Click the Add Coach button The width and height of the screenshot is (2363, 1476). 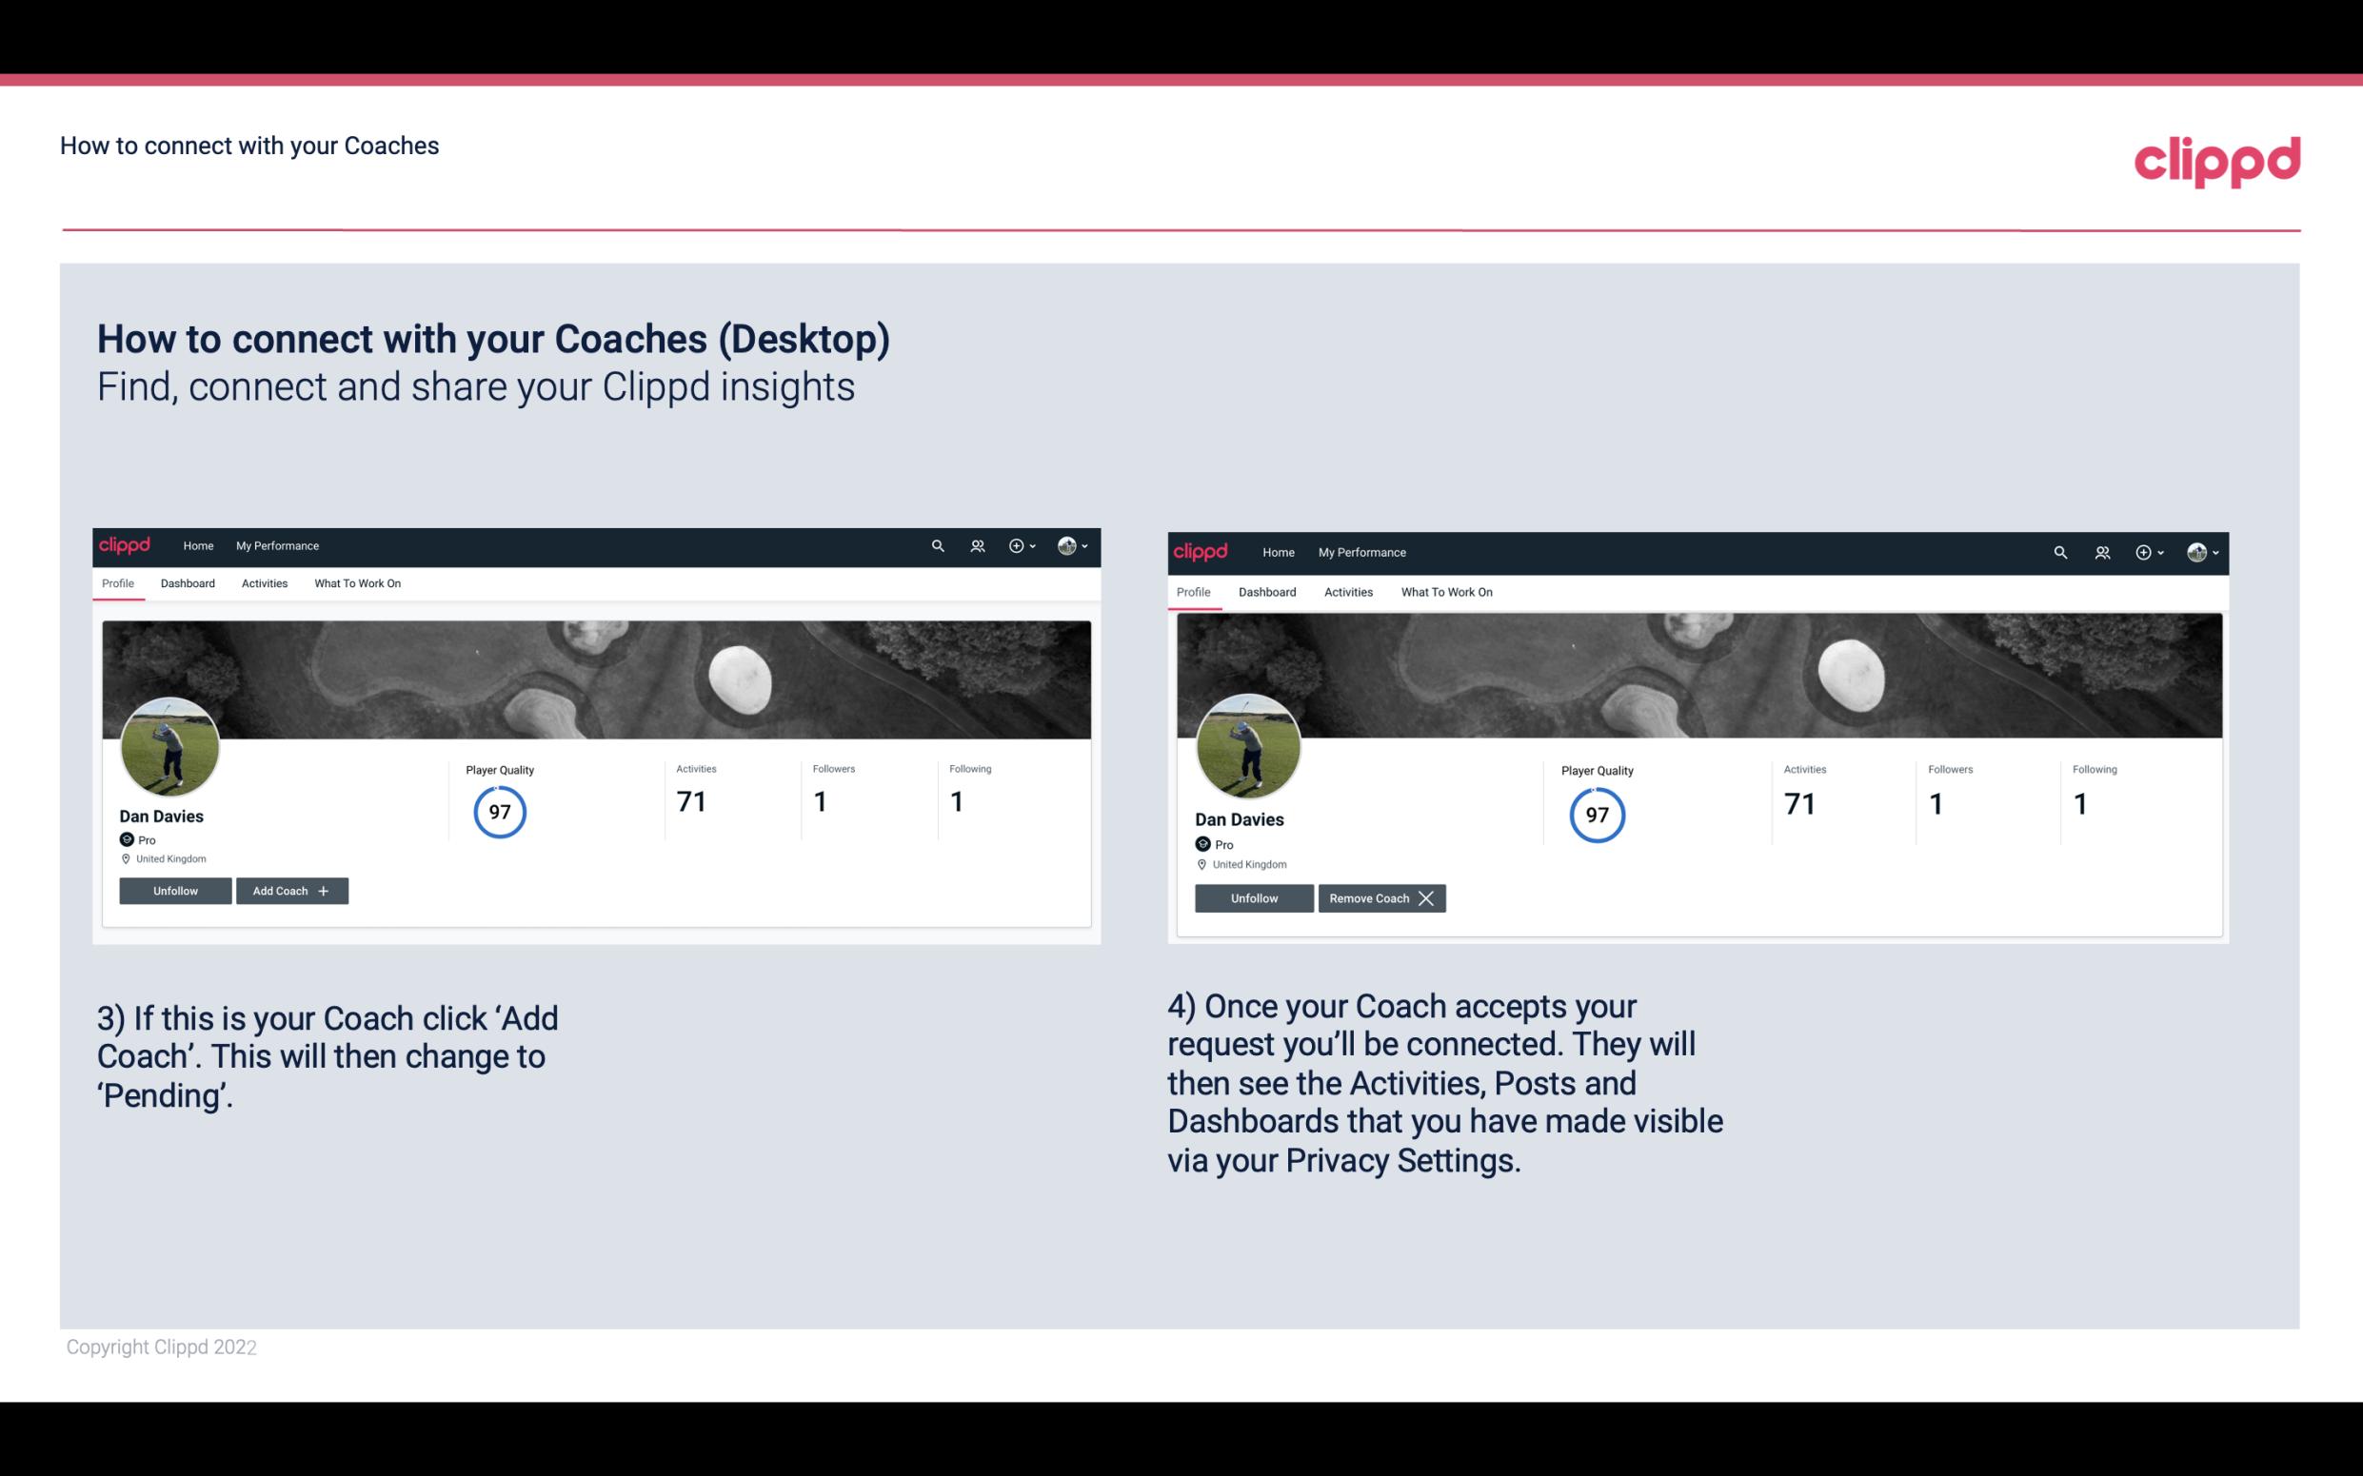pyautogui.click(x=291, y=890)
